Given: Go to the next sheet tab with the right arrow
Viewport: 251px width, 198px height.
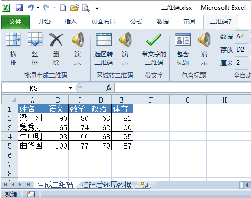Looking at the screenshot, I should [x=20, y=185].
